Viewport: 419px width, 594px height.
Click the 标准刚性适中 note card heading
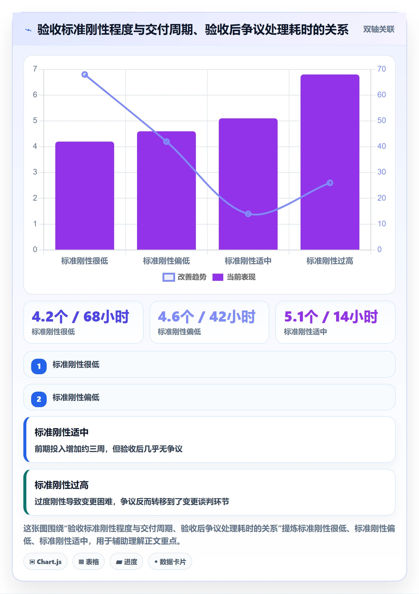pyautogui.click(x=62, y=432)
